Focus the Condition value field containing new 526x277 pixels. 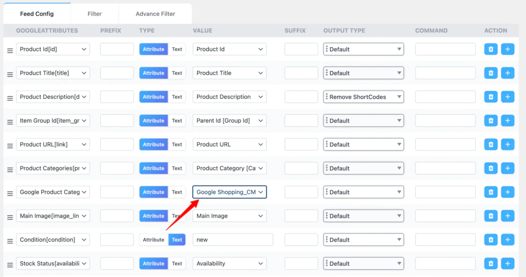(x=233, y=240)
